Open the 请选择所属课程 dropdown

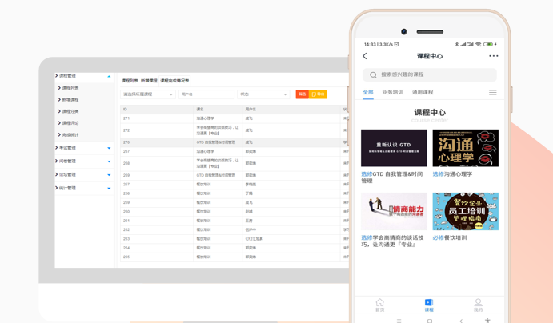click(x=148, y=94)
